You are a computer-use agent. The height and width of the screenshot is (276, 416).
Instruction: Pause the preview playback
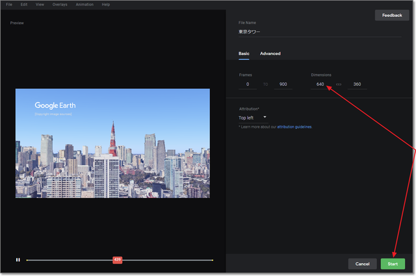[x=18, y=260]
